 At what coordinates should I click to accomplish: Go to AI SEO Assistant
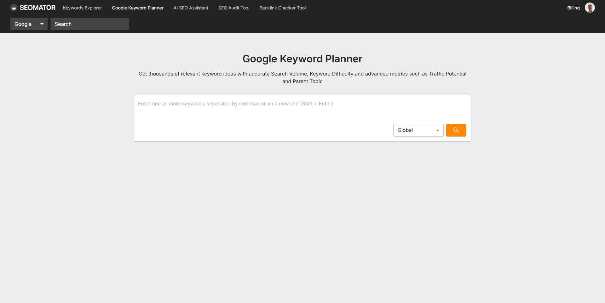coord(191,8)
